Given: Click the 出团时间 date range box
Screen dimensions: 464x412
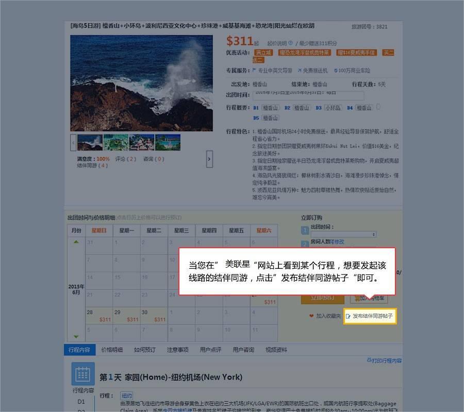Looking at the screenshot, I should (308, 95).
